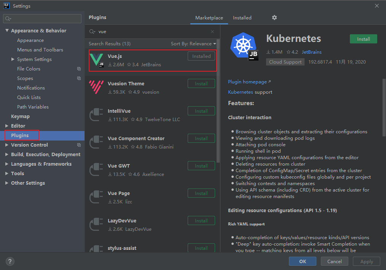Switch to the Installed tab

click(x=242, y=18)
